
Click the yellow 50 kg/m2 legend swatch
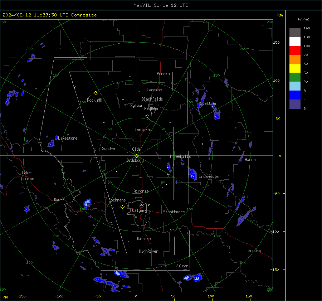pos(295,68)
